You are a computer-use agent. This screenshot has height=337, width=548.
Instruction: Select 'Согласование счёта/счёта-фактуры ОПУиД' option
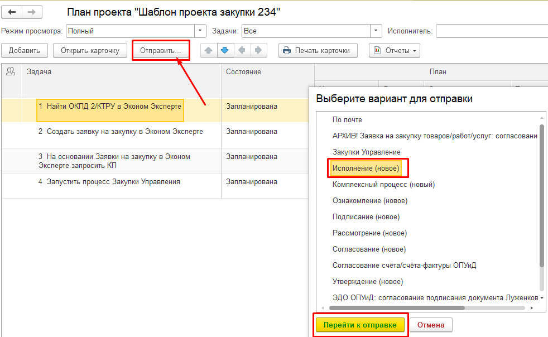pyautogui.click(x=404, y=266)
